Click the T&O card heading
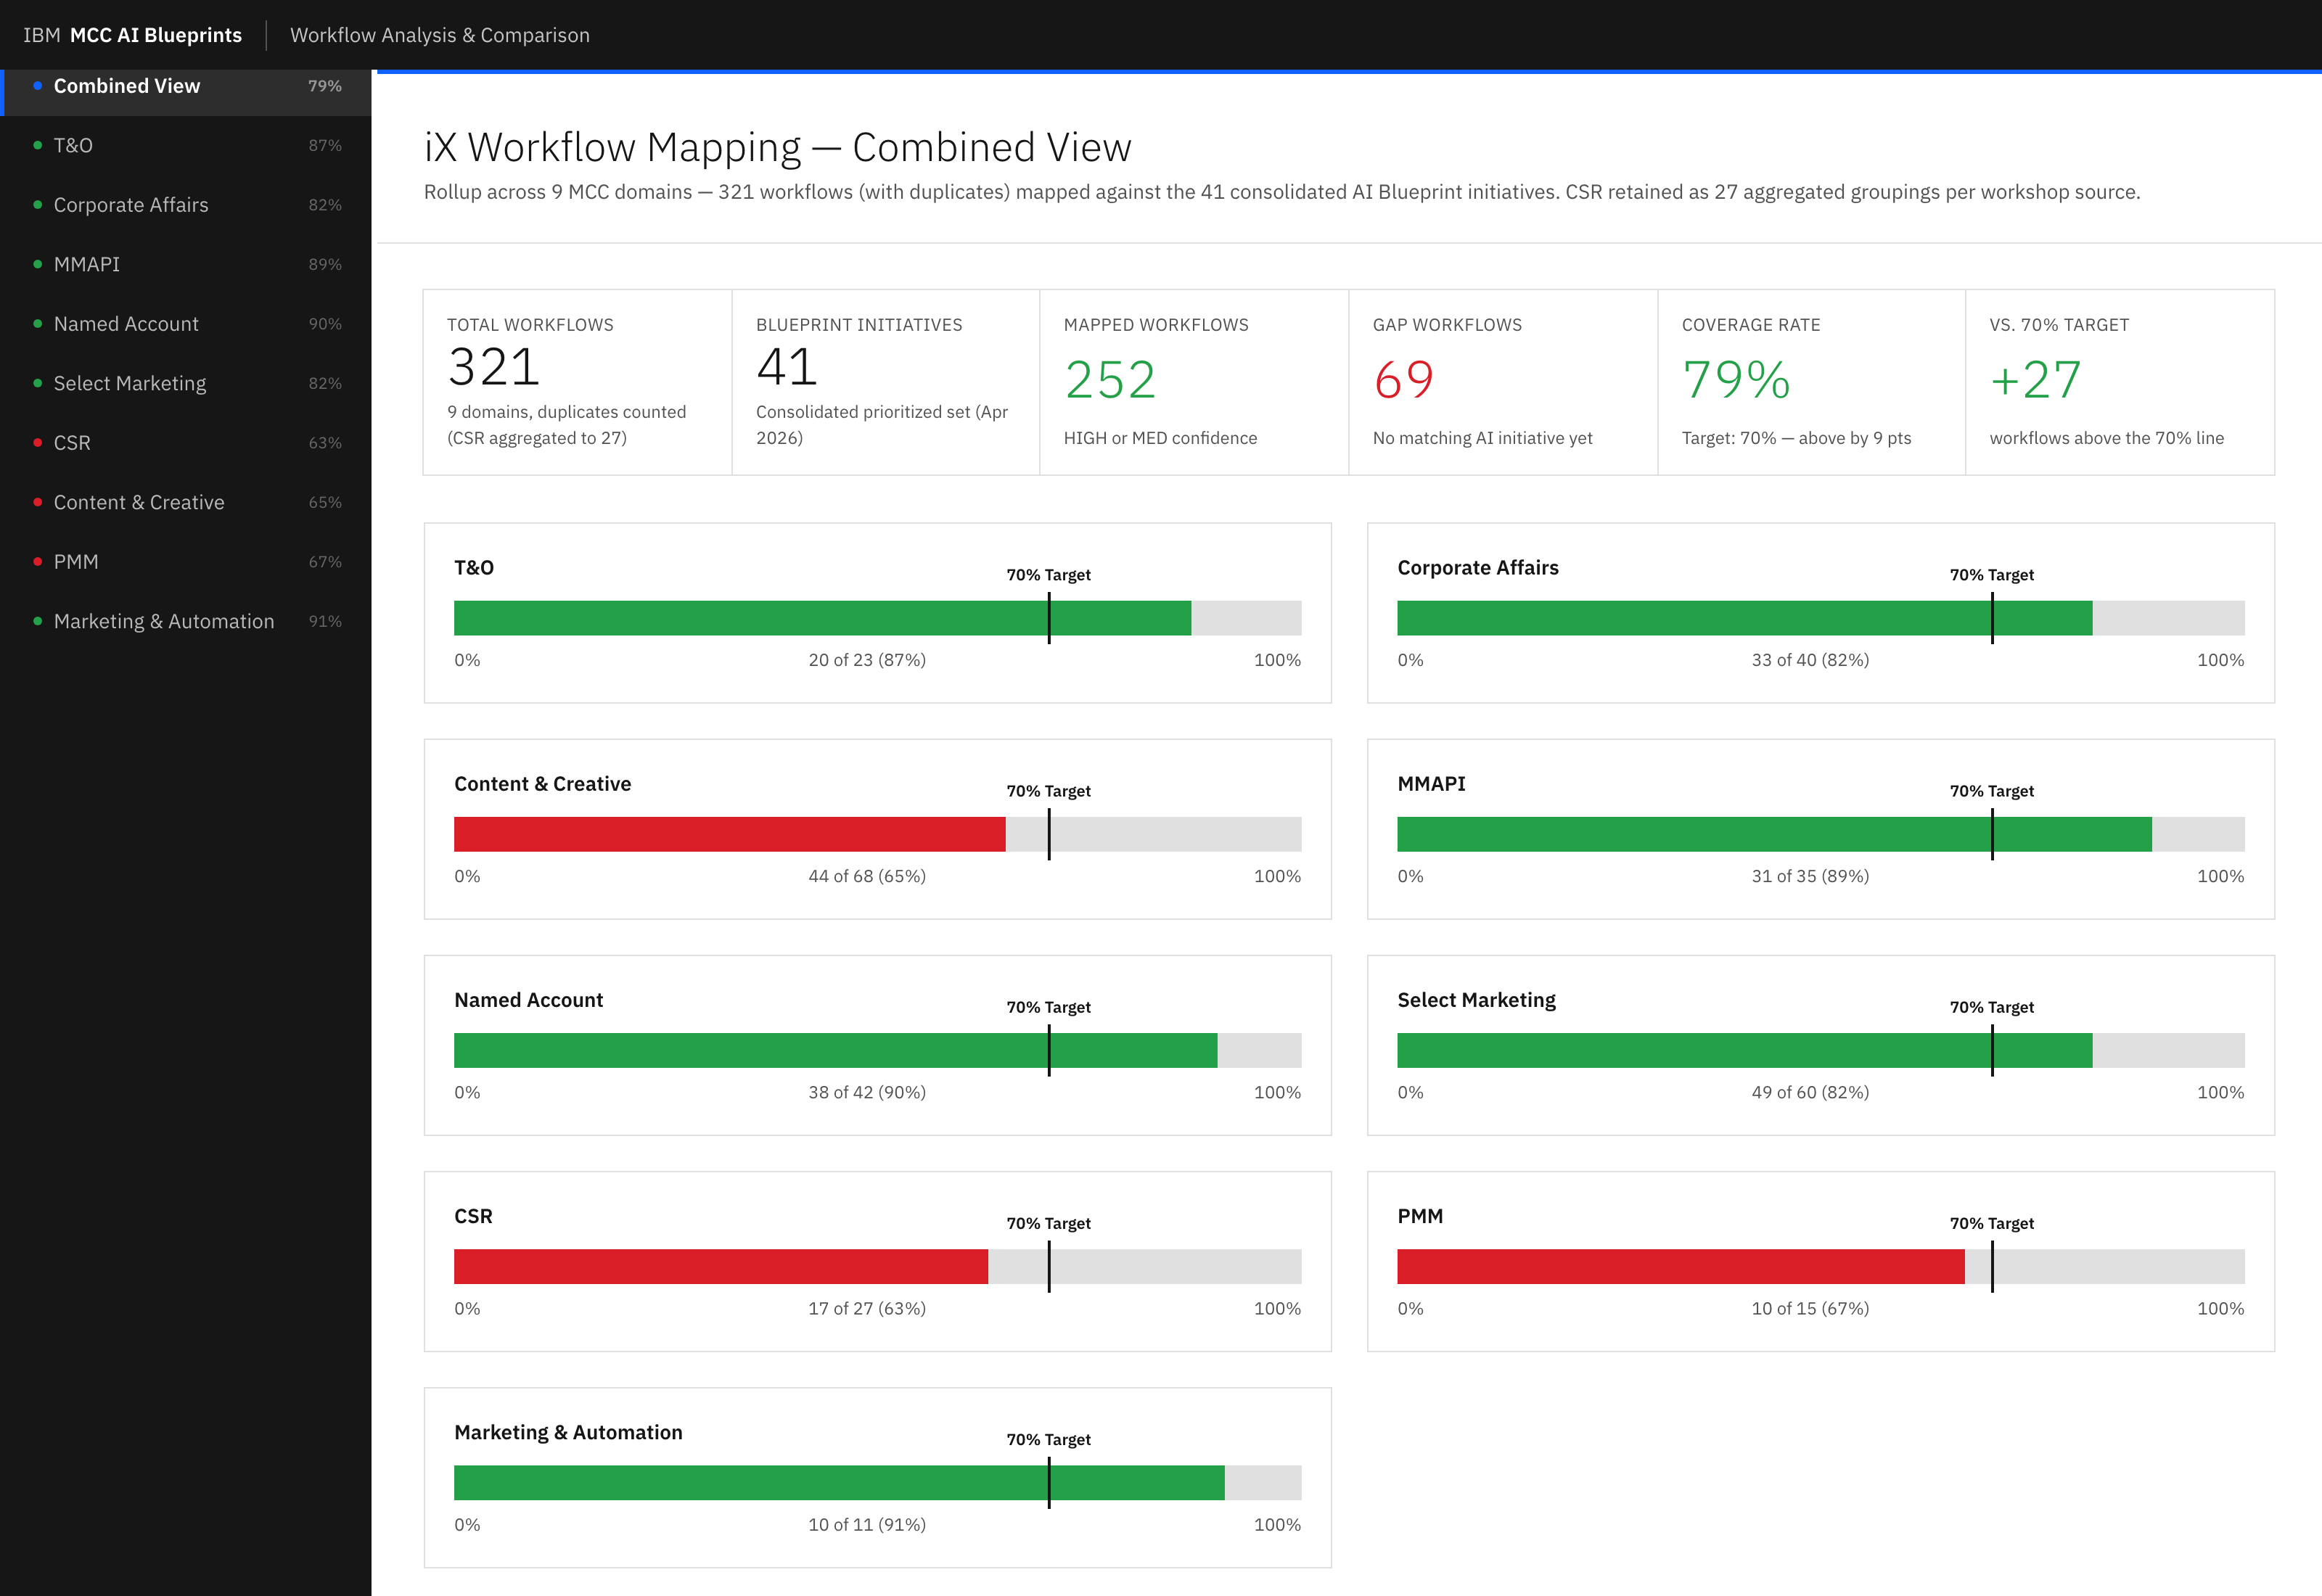 point(474,568)
